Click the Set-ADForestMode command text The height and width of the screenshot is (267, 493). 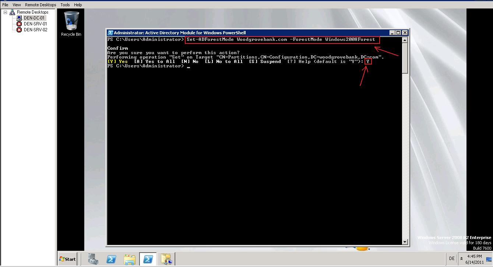pos(281,39)
